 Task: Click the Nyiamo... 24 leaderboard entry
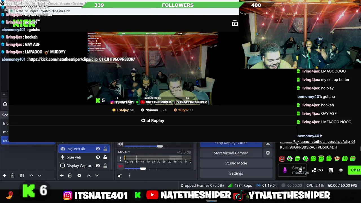154,110
